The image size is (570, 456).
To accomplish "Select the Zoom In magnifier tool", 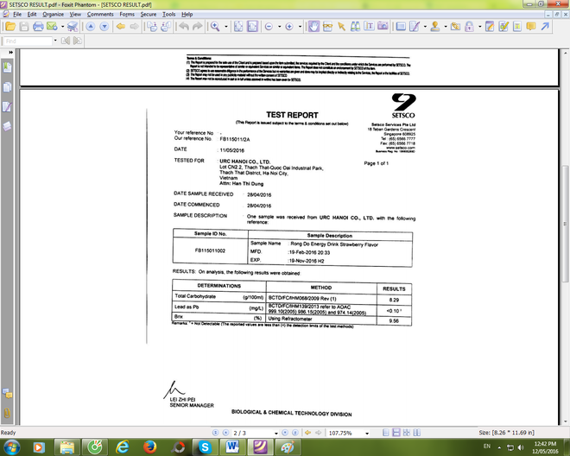I will click(215, 27).
